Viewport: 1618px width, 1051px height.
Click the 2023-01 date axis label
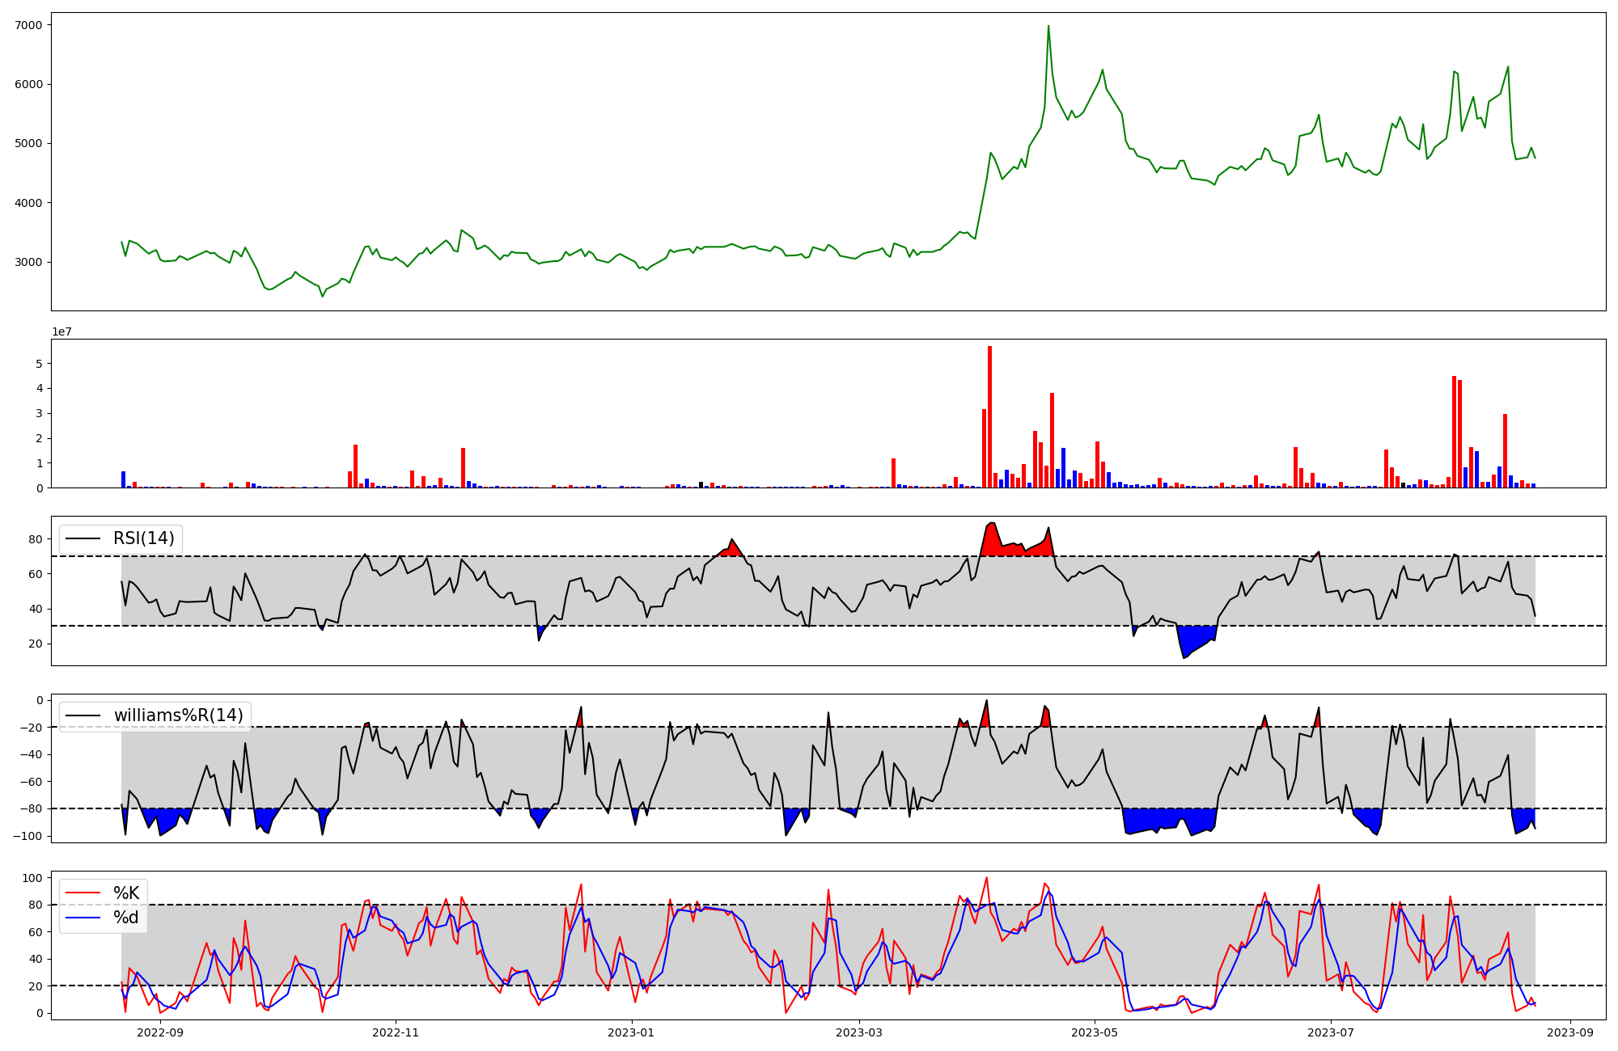tap(631, 1032)
